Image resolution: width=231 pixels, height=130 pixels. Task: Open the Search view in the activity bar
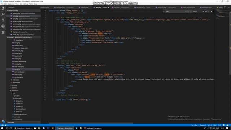[3, 14]
